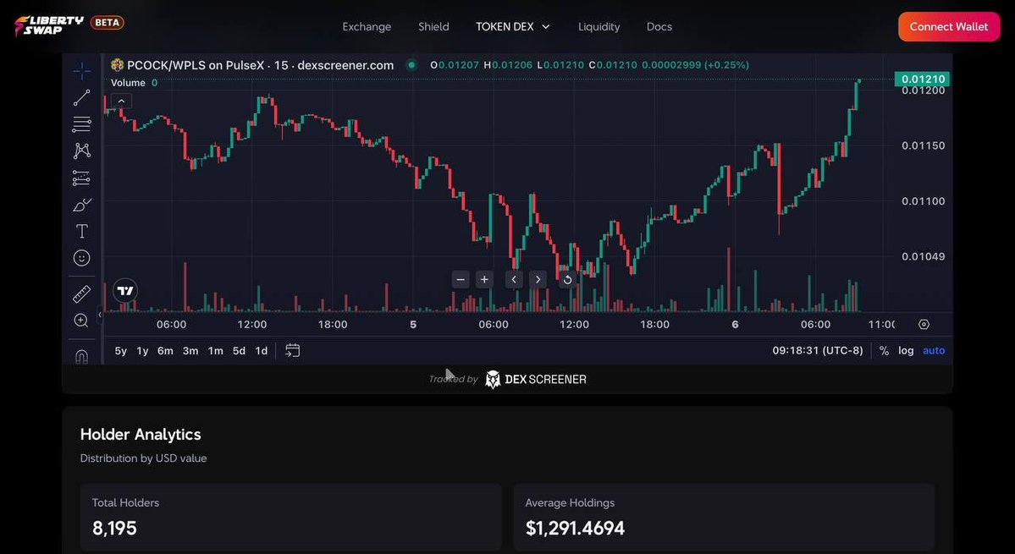Select the ruler measure tool

(81, 293)
